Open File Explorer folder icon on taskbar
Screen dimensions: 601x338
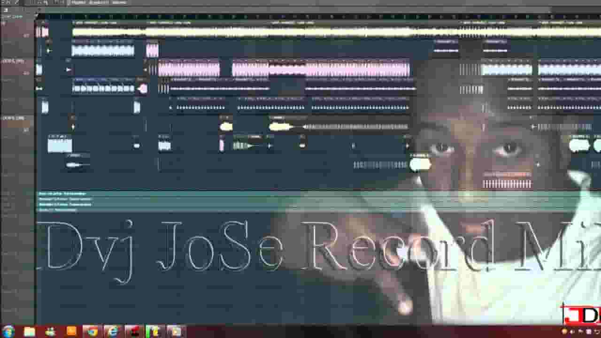(x=30, y=331)
